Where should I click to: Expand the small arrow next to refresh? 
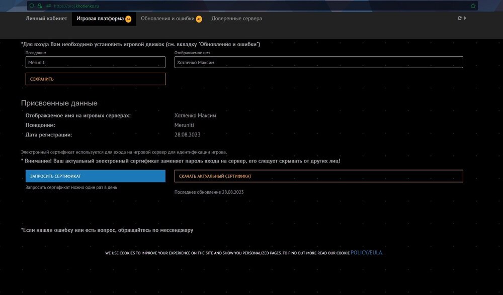pos(465,18)
